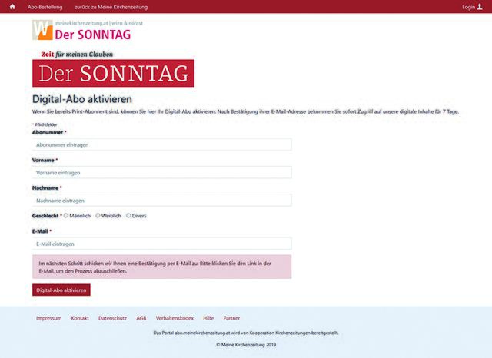Image resolution: width=492 pixels, height=358 pixels.
Task: Click the Hilfe footer link
Action: [208, 318]
